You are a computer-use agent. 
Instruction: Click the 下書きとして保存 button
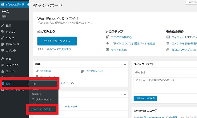pyautogui.click(x=145, y=98)
